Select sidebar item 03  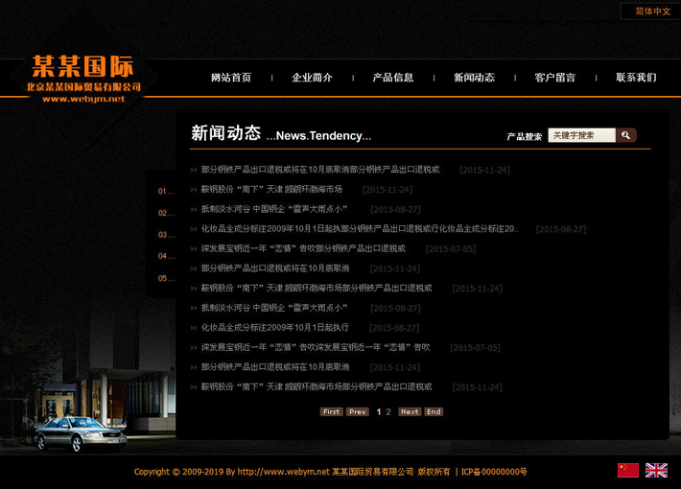pos(166,235)
